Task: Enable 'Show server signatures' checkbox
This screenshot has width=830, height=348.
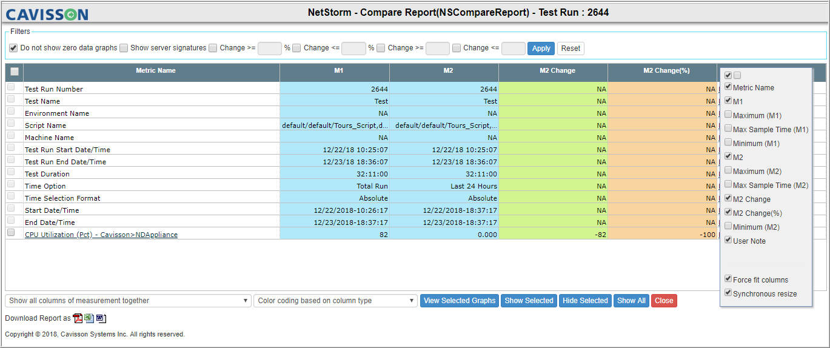Action: tap(124, 48)
